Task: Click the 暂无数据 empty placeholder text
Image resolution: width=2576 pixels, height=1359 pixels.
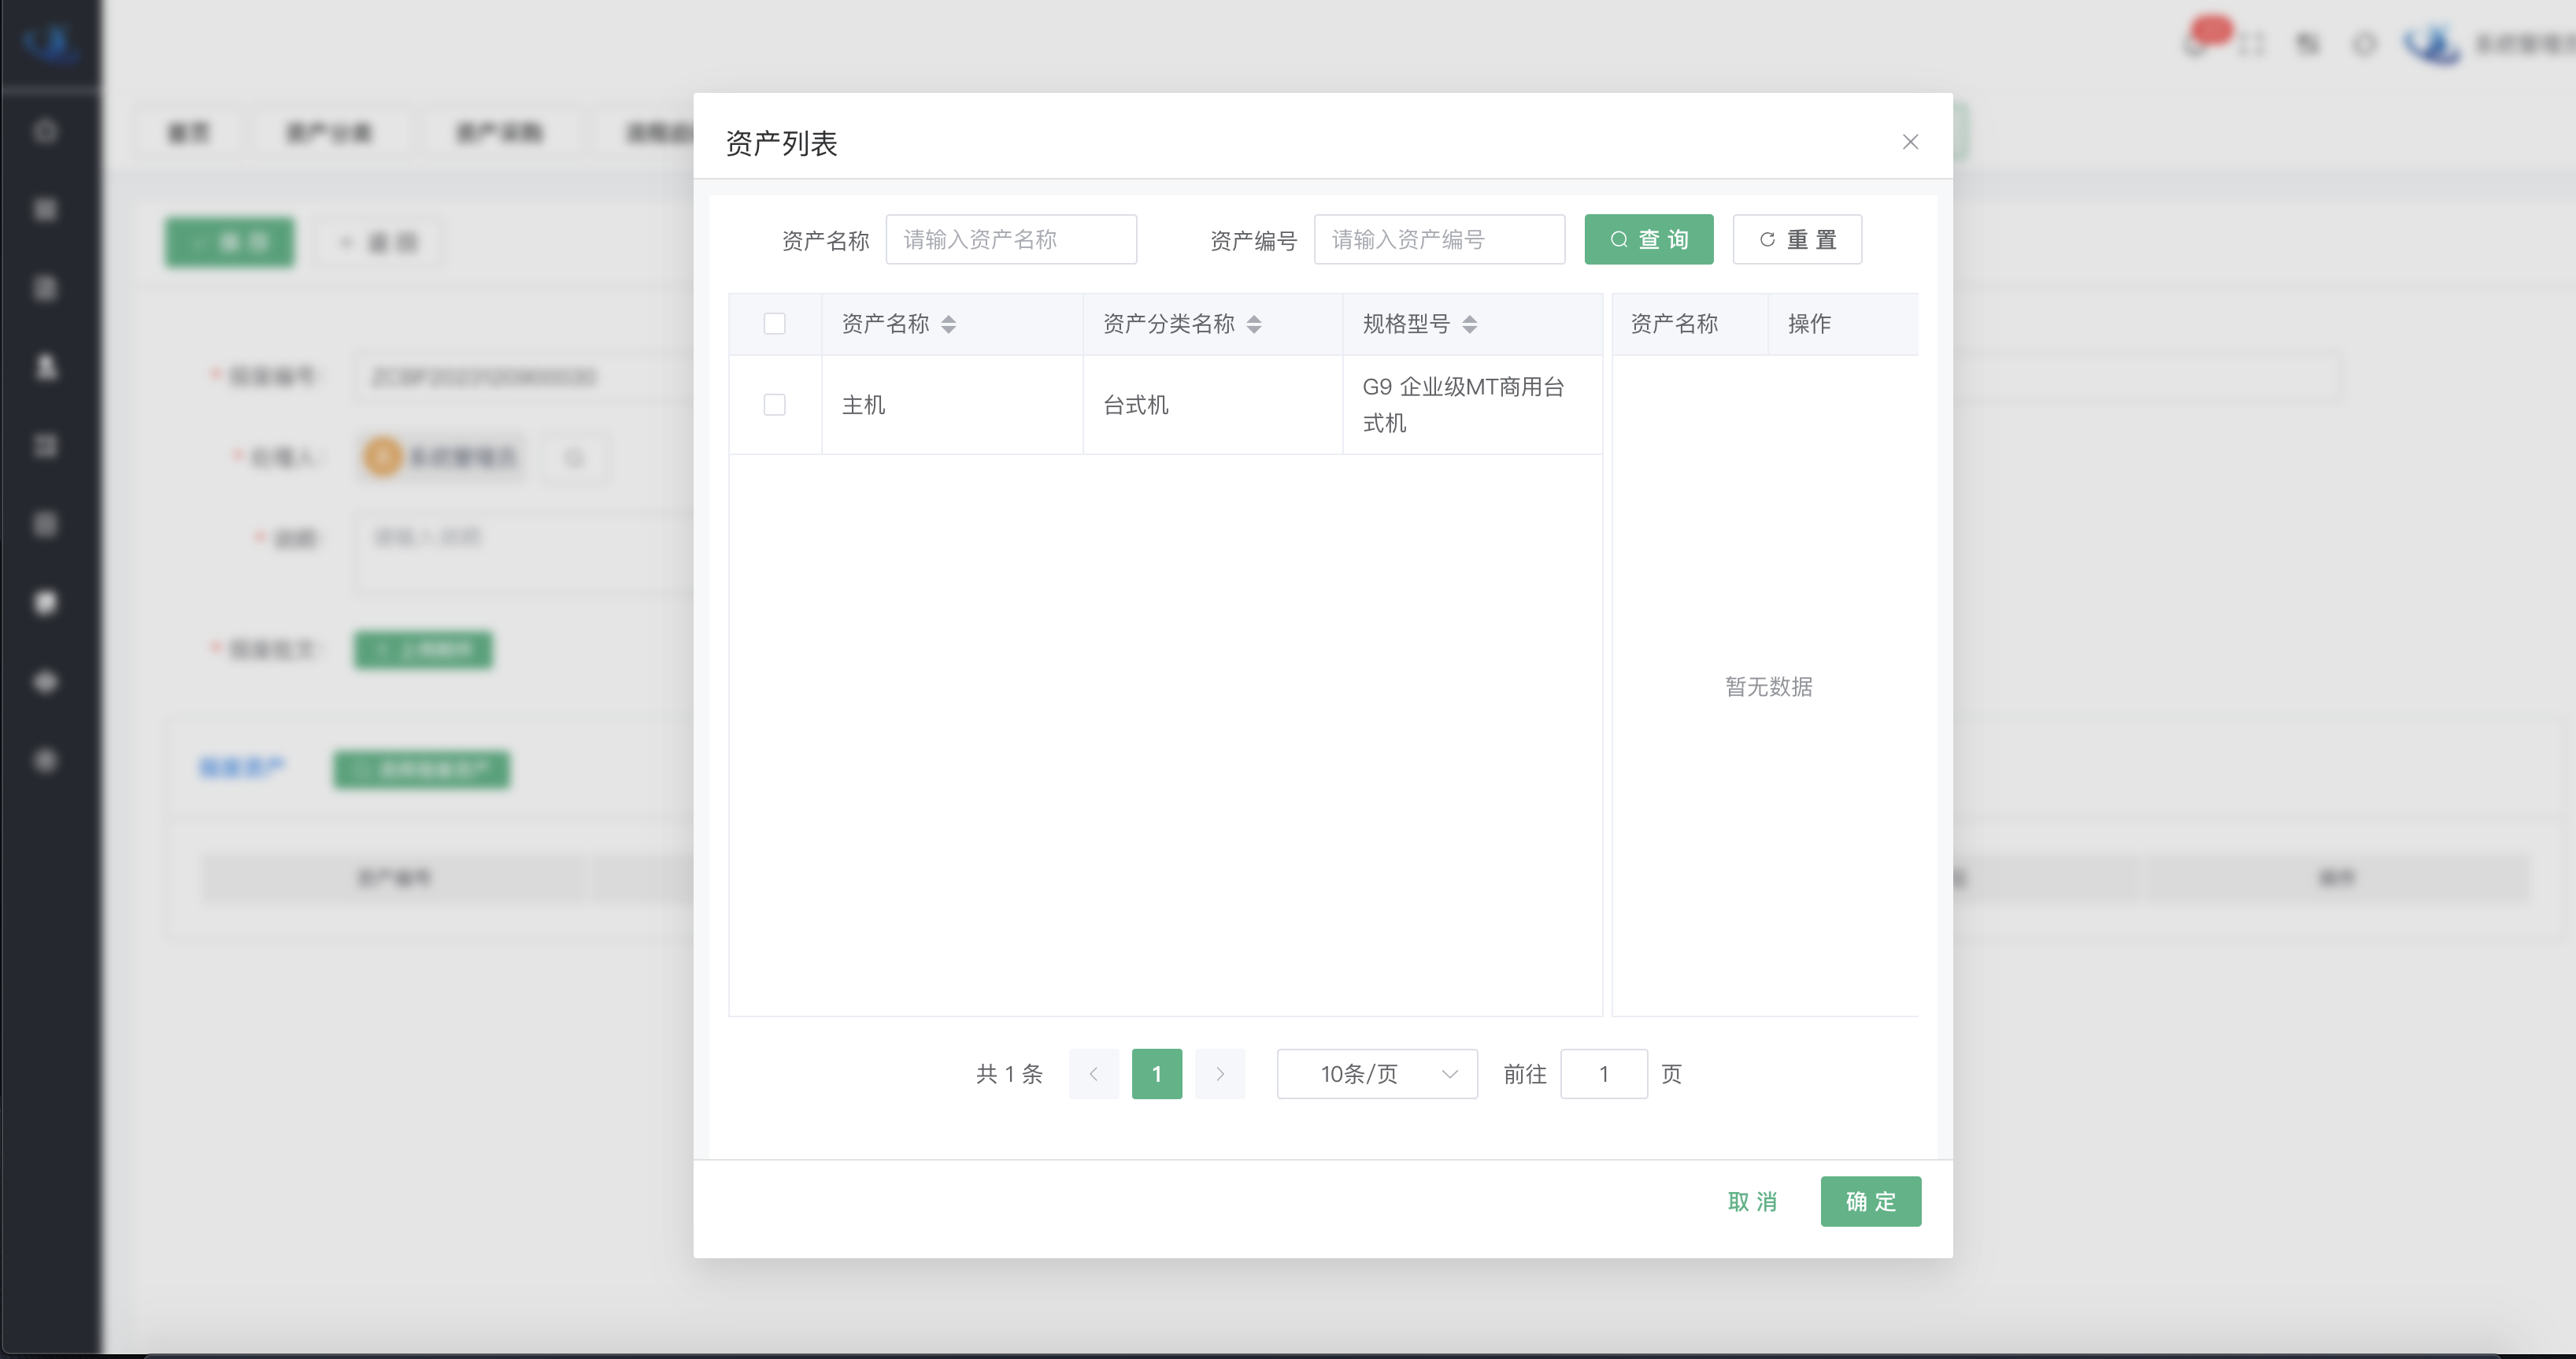Action: click(x=1768, y=686)
